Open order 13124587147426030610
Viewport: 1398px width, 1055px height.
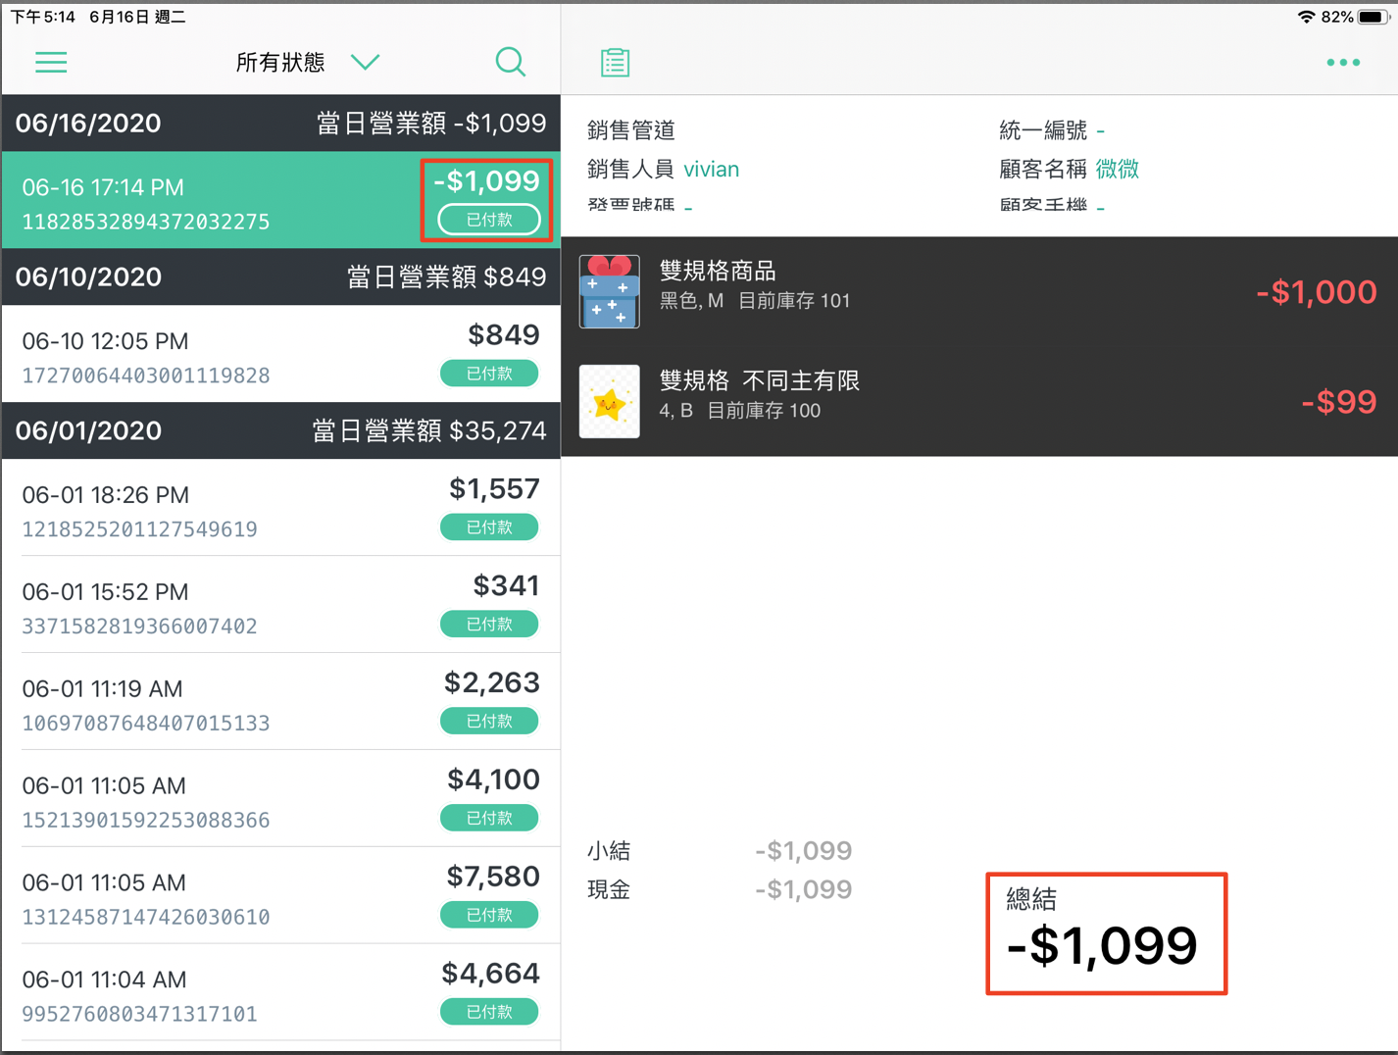pyautogui.click(x=280, y=896)
